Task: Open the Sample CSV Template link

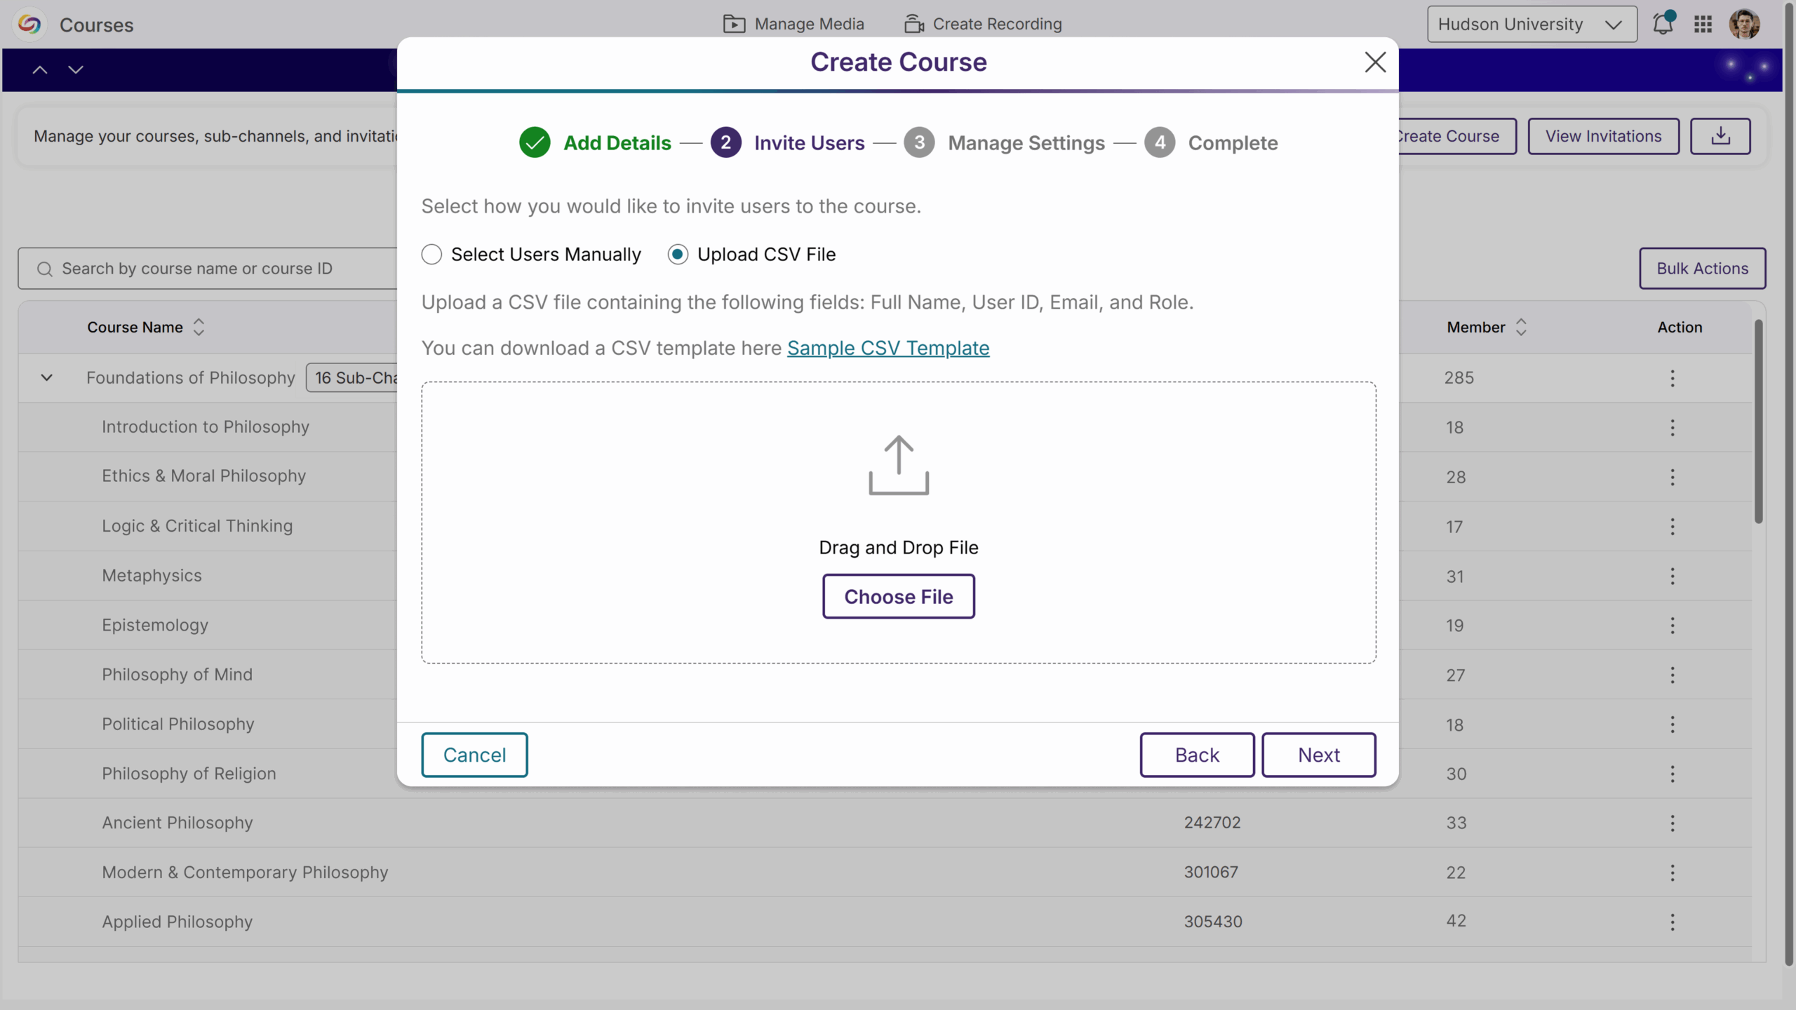Action: [x=888, y=347]
